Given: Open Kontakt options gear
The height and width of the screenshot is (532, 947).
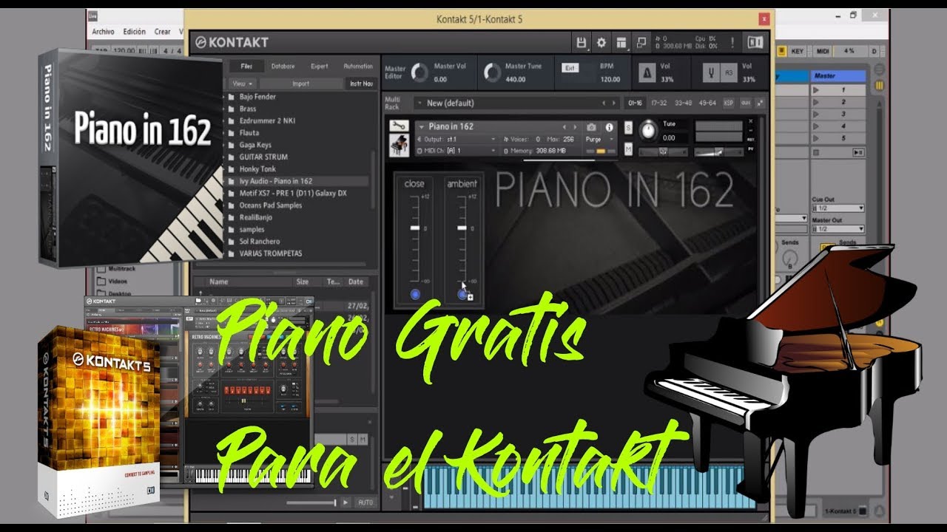Looking at the screenshot, I should pos(601,42).
